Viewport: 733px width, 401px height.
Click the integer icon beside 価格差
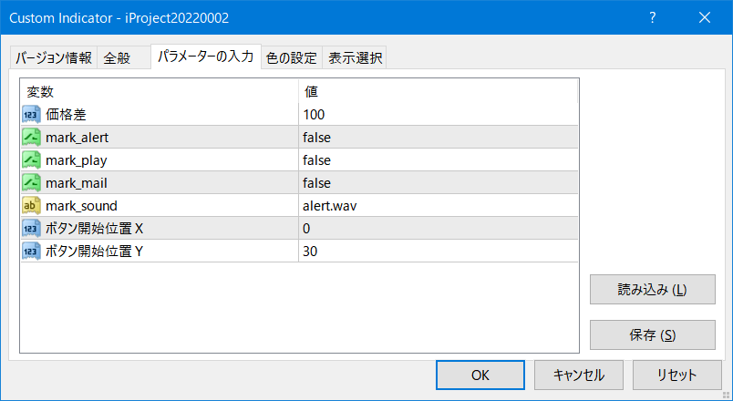point(31,115)
